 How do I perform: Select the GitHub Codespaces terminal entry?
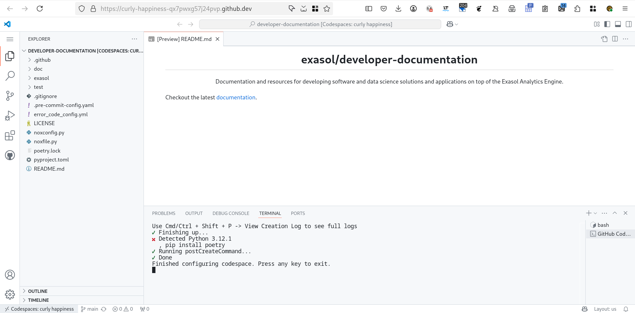[611, 234]
